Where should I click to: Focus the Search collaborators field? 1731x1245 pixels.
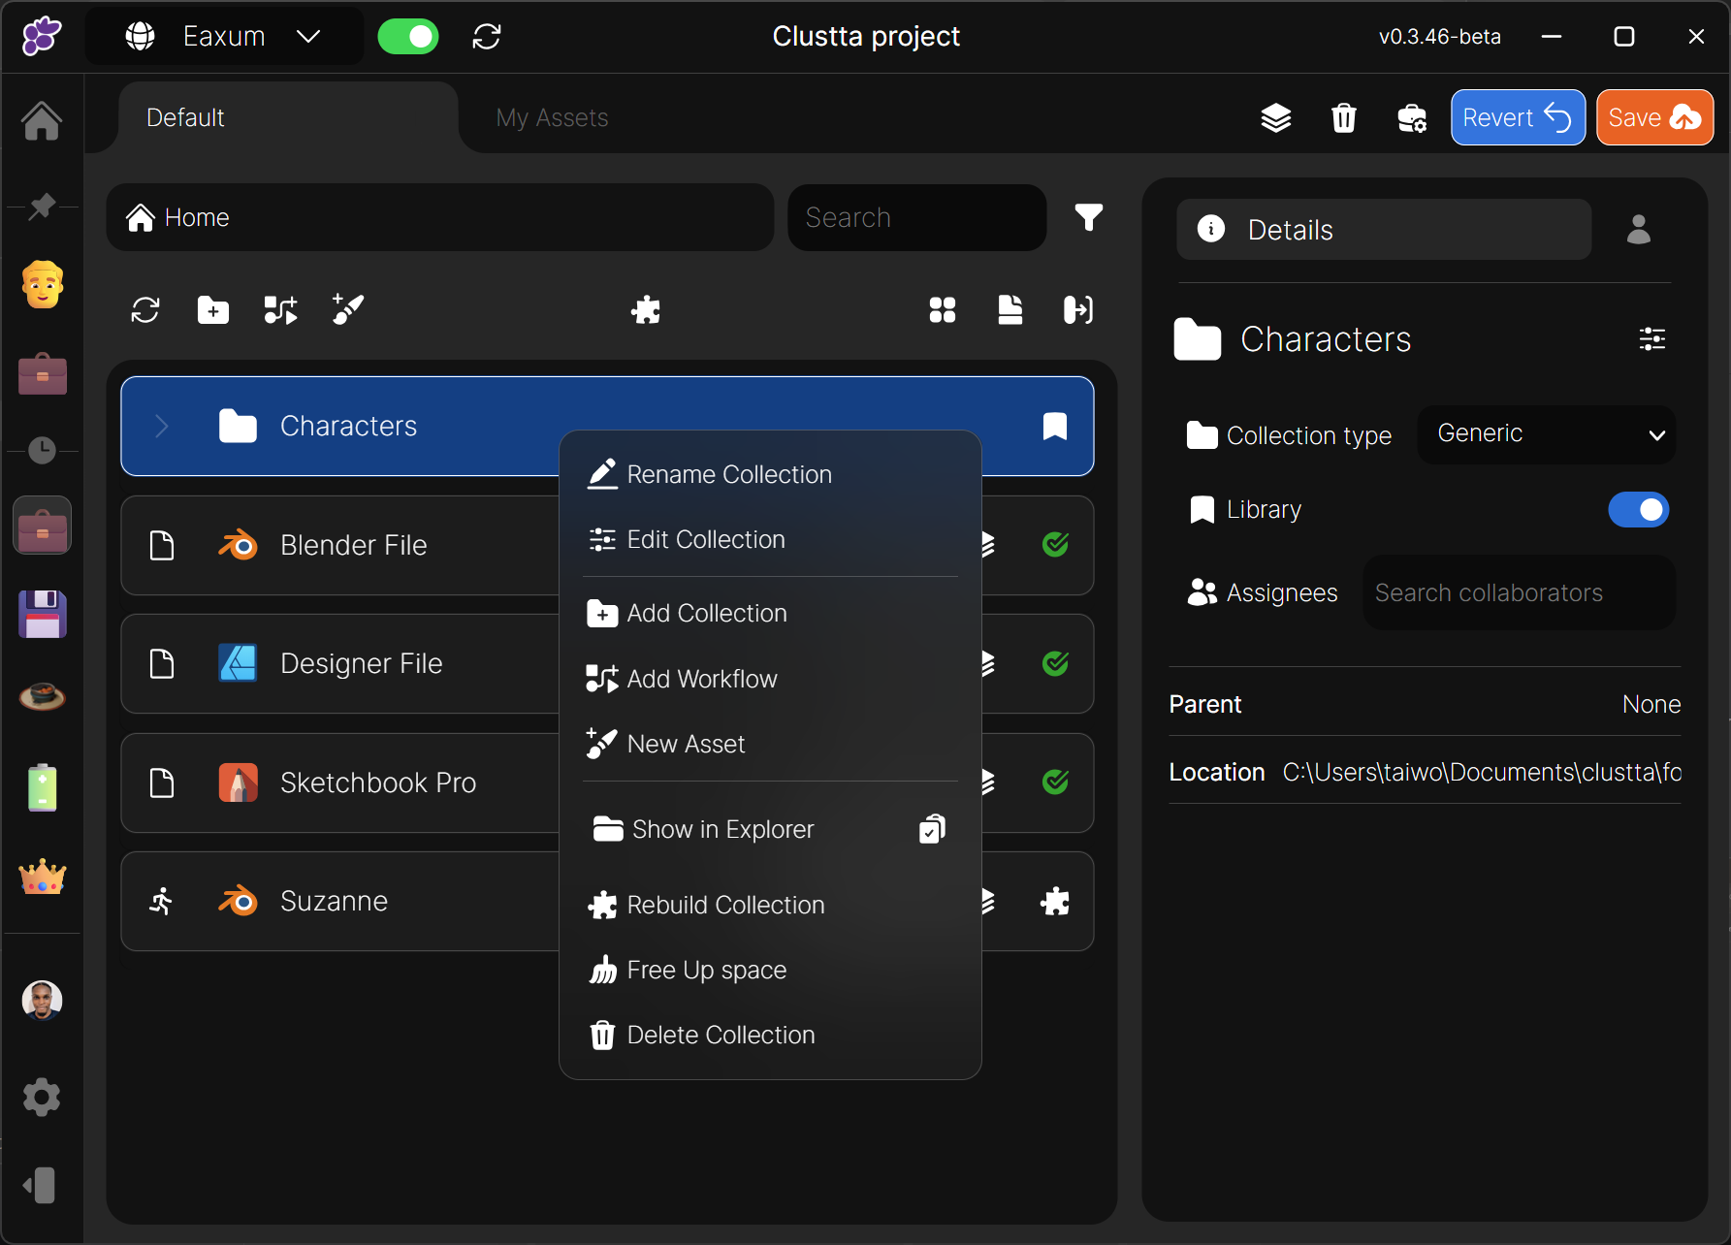(x=1519, y=592)
